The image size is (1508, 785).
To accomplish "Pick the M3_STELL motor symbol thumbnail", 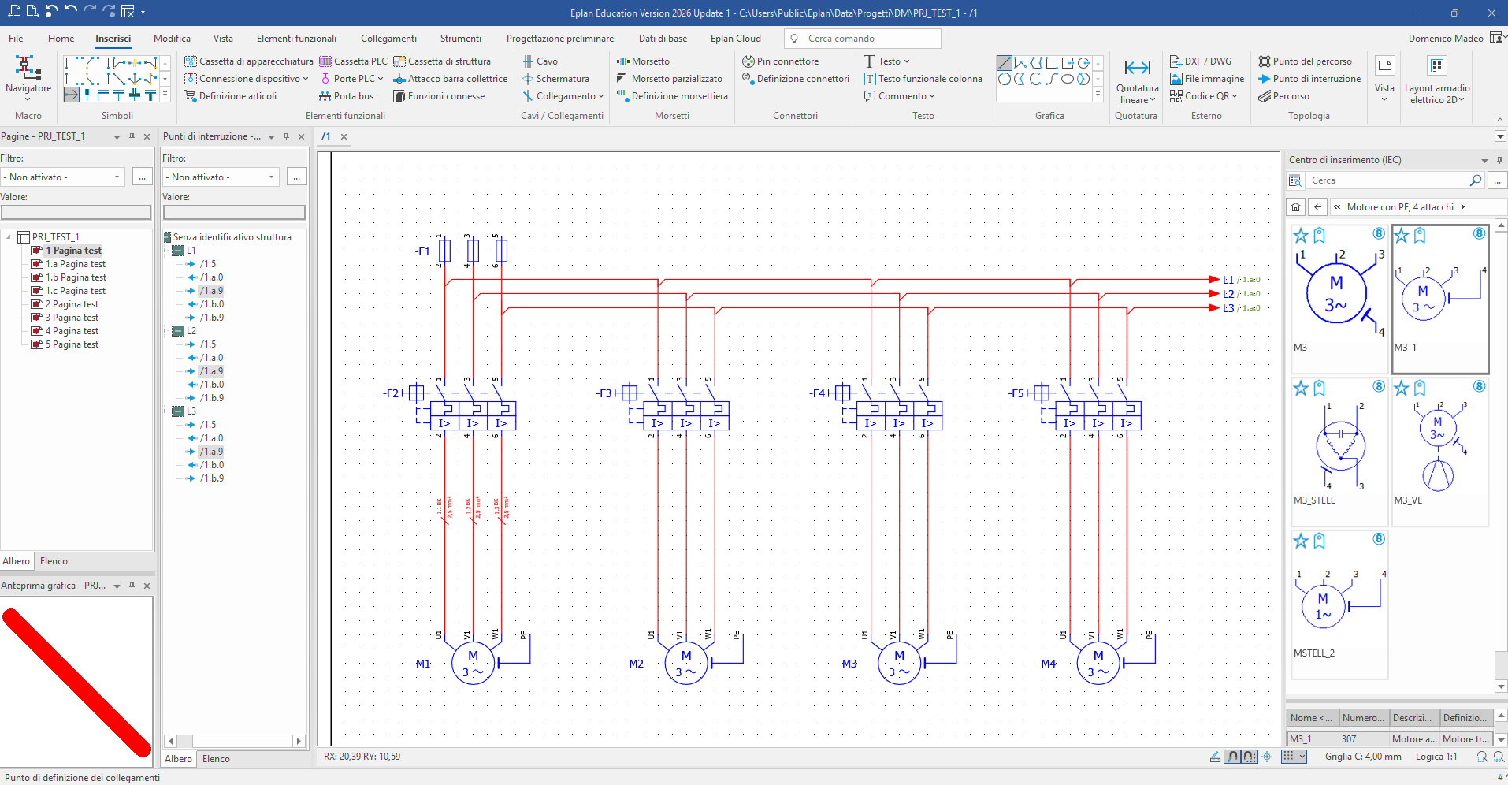I will click(1339, 445).
